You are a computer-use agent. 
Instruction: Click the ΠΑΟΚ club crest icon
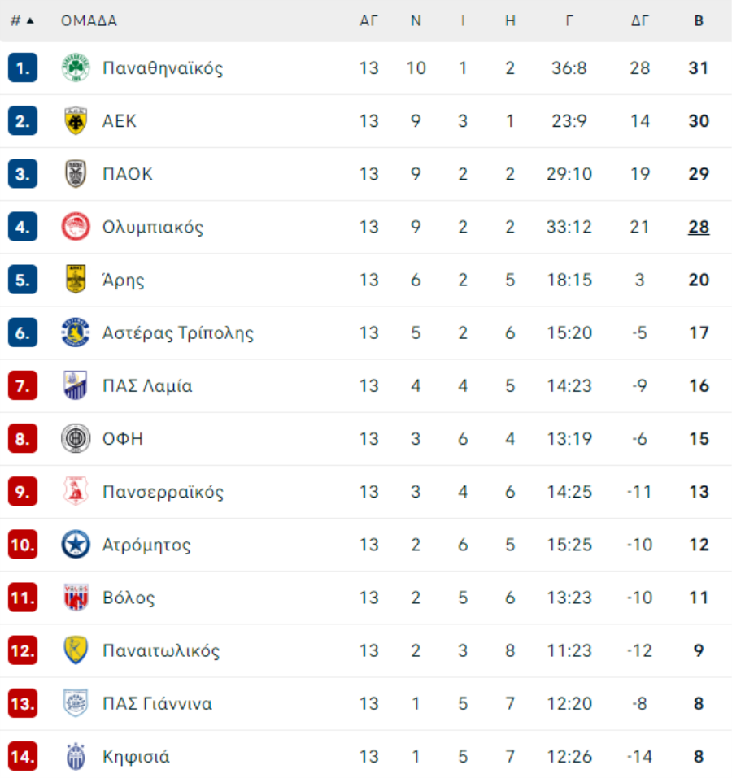[x=76, y=174]
